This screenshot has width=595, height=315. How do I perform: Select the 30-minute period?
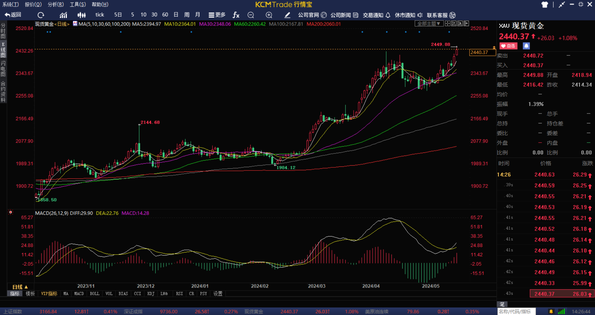click(x=154, y=15)
